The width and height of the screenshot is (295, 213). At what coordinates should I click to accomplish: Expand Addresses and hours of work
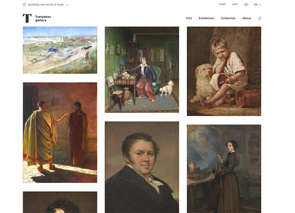tap(46, 5)
